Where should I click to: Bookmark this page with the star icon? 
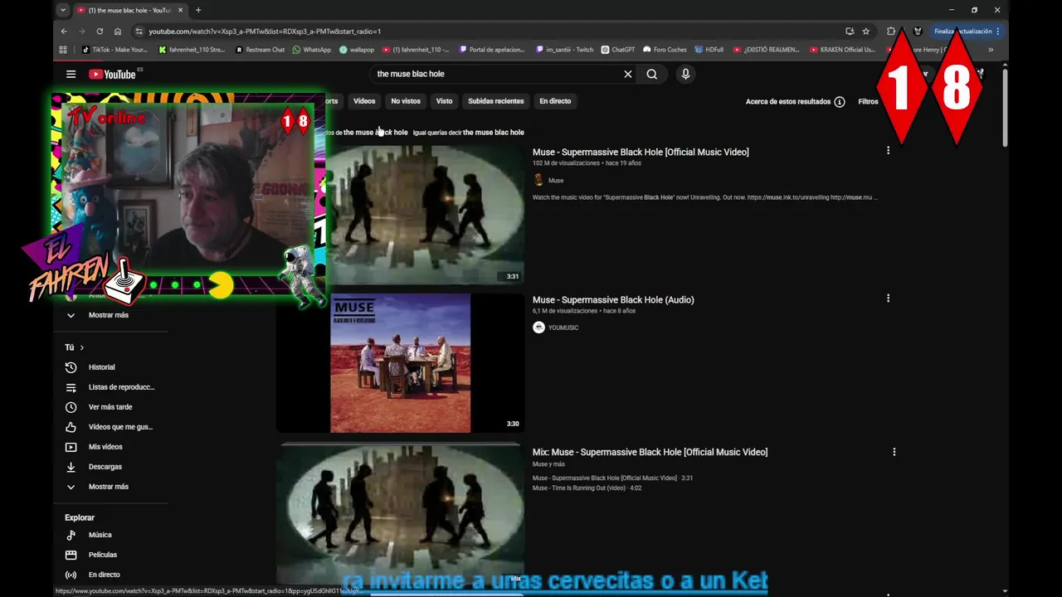tap(866, 32)
